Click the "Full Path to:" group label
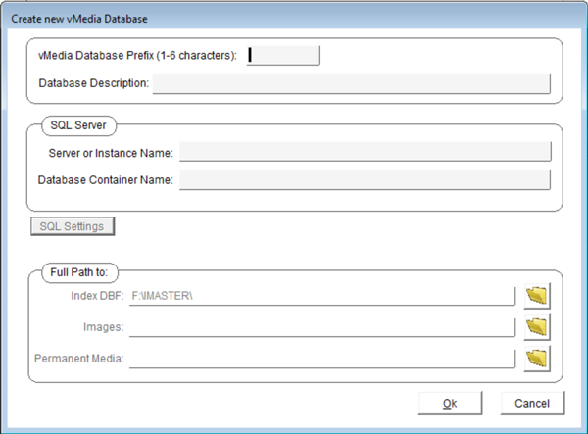Viewport: 588px width, 434px height. [x=79, y=272]
